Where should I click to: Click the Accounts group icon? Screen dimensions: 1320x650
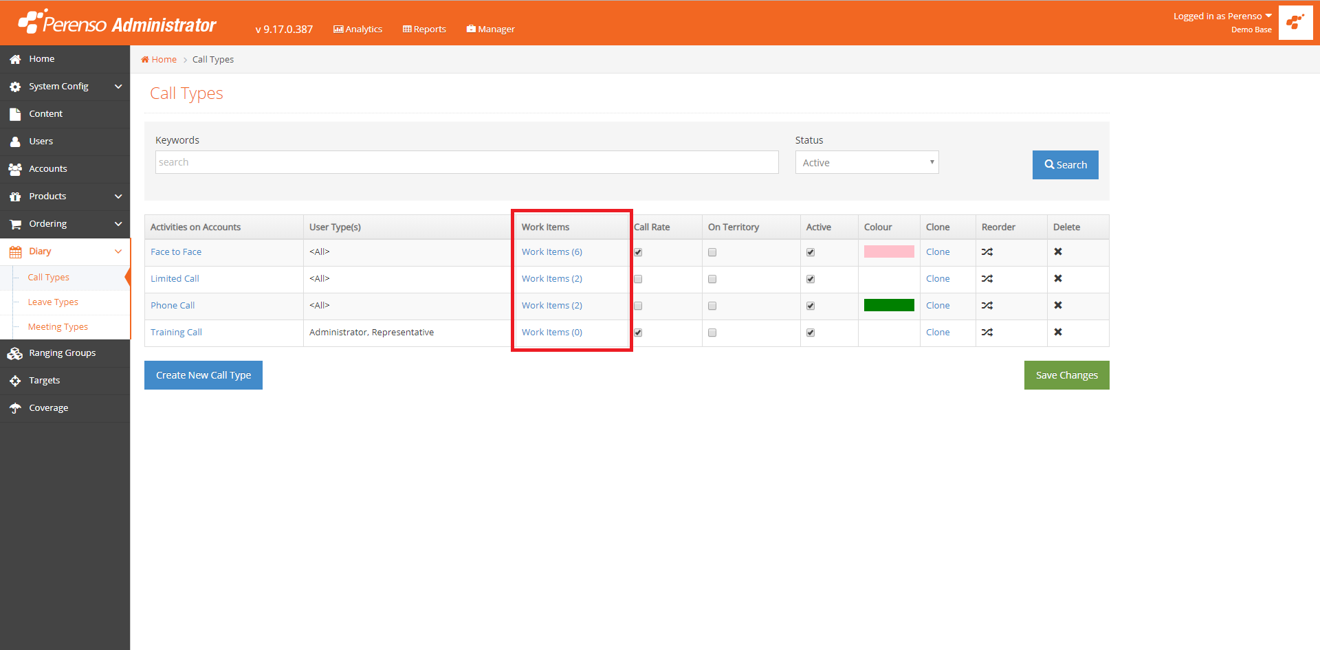point(15,170)
